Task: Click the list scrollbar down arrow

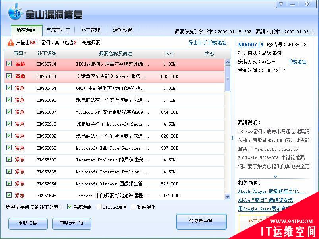Action: (x=228, y=197)
